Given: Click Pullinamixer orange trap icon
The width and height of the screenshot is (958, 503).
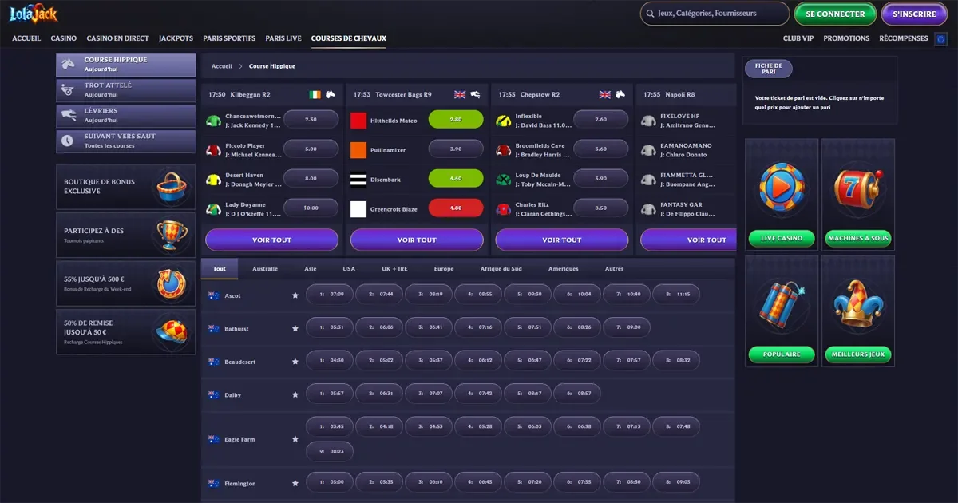Looking at the screenshot, I should point(358,150).
